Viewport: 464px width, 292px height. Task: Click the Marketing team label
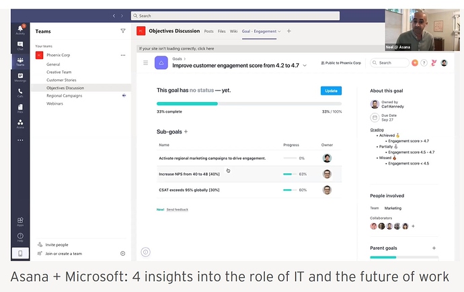point(393,208)
